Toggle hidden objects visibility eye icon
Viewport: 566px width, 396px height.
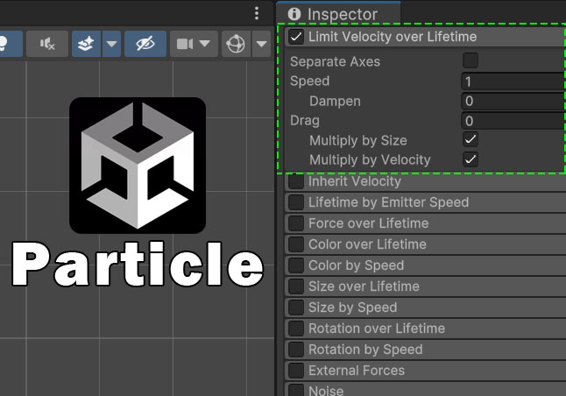click(x=145, y=44)
